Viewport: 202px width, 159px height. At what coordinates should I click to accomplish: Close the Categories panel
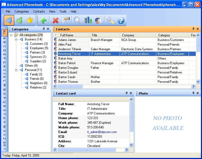48,29
